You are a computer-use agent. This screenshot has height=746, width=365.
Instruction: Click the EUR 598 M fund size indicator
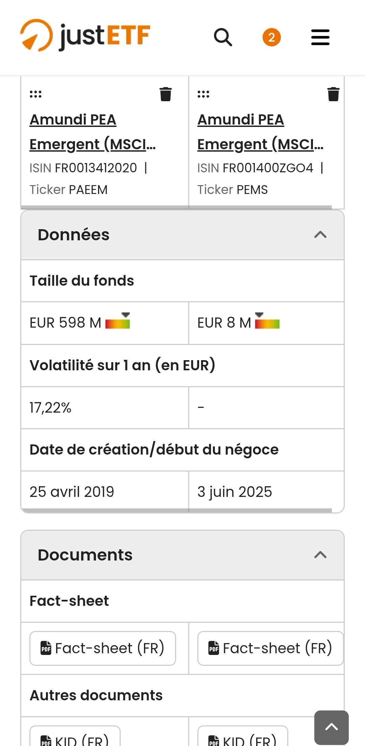tap(118, 321)
